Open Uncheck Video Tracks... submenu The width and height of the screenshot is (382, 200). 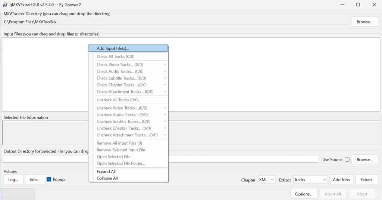[x=128, y=108]
